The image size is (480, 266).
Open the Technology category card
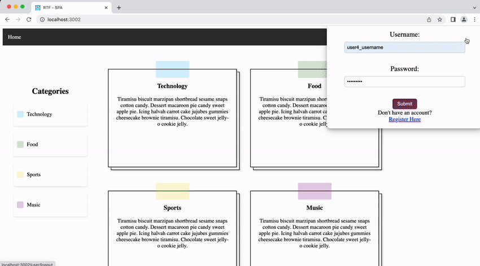(x=172, y=118)
